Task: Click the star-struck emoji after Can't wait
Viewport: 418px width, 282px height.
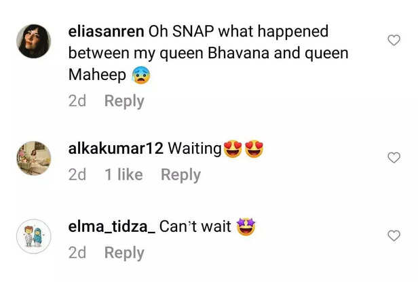Action: [x=246, y=226]
